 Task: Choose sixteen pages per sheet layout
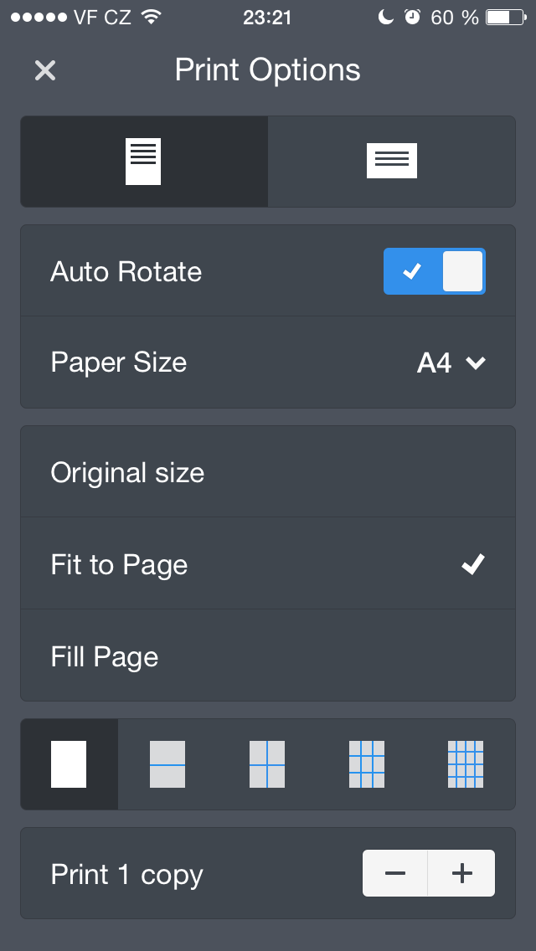point(466,764)
